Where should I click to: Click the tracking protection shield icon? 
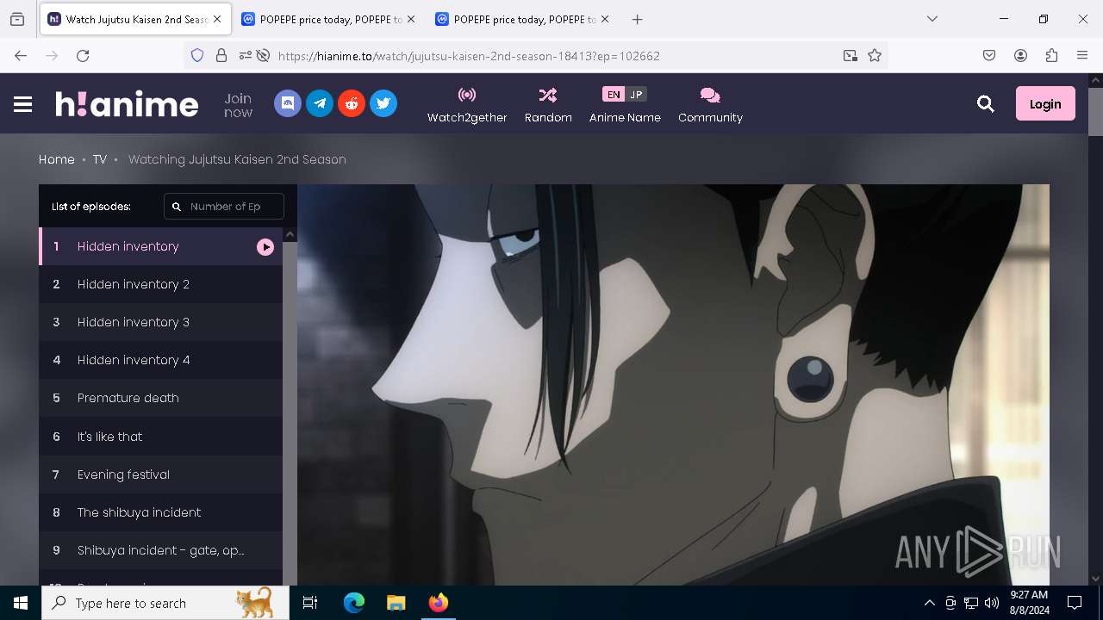point(197,55)
